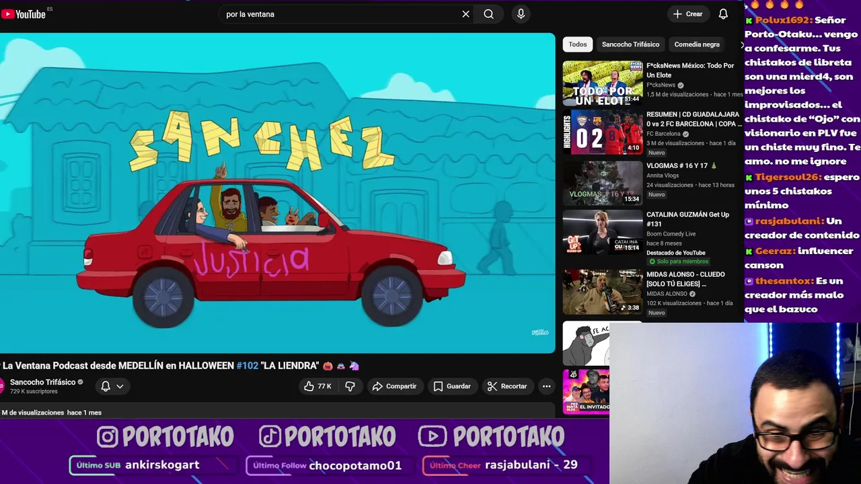The height and width of the screenshot is (484, 861).
Task: Open 'RESUMEN | CD GUADALAJARA 0 vs 2' title
Action: pyautogui.click(x=694, y=119)
